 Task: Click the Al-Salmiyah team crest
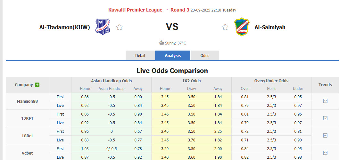[242, 27]
